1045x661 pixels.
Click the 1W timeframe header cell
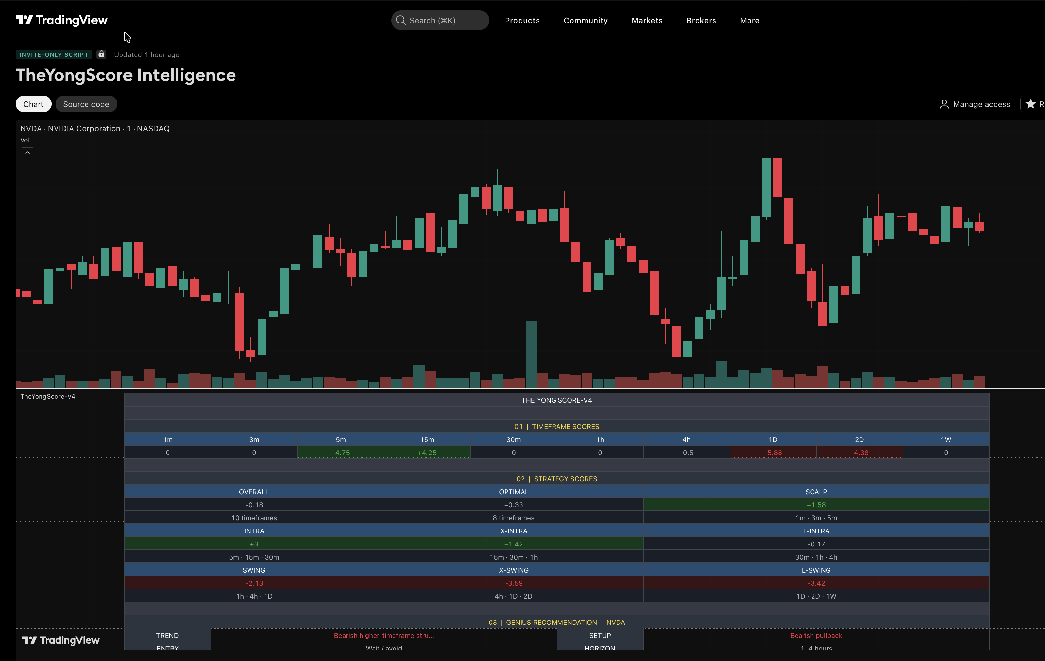[x=946, y=439]
